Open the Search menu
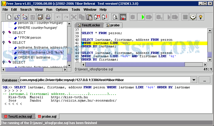Screen dimensions: 214x126 pos(26,9)
